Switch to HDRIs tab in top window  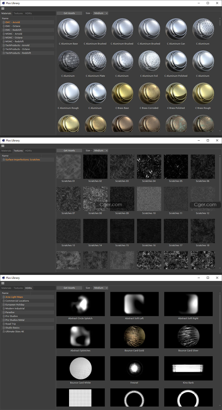pyautogui.click(x=29, y=13)
